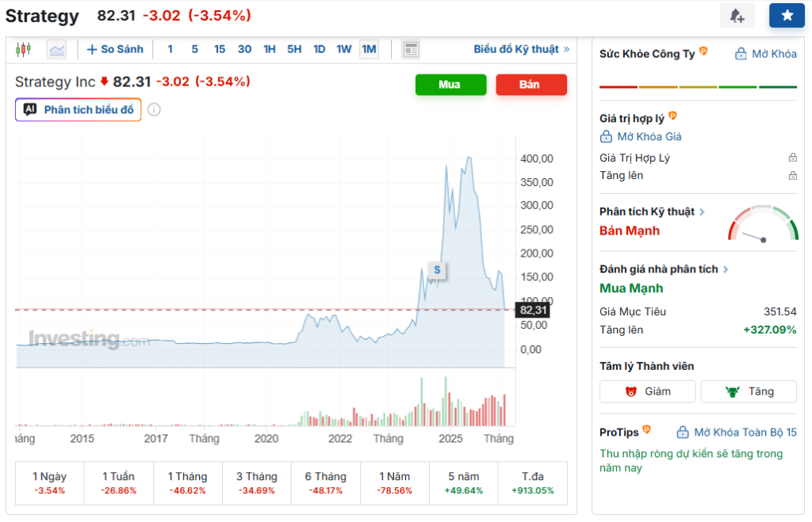Screen dimensions: 812x522
Task: Click the 351.54 target price value
Action: [780, 311]
